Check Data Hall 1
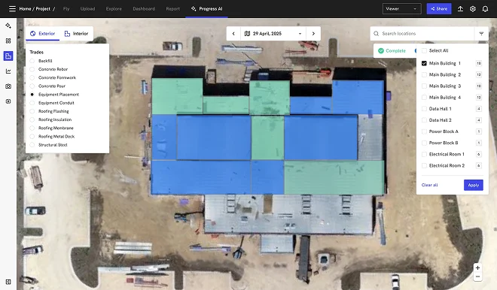 pos(424,109)
